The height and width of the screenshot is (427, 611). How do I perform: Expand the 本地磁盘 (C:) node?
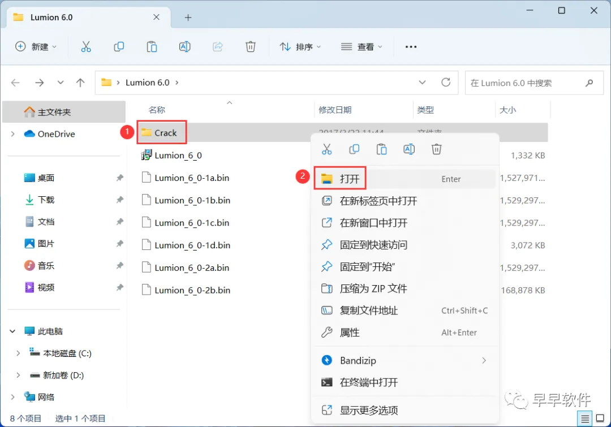(x=18, y=353)
